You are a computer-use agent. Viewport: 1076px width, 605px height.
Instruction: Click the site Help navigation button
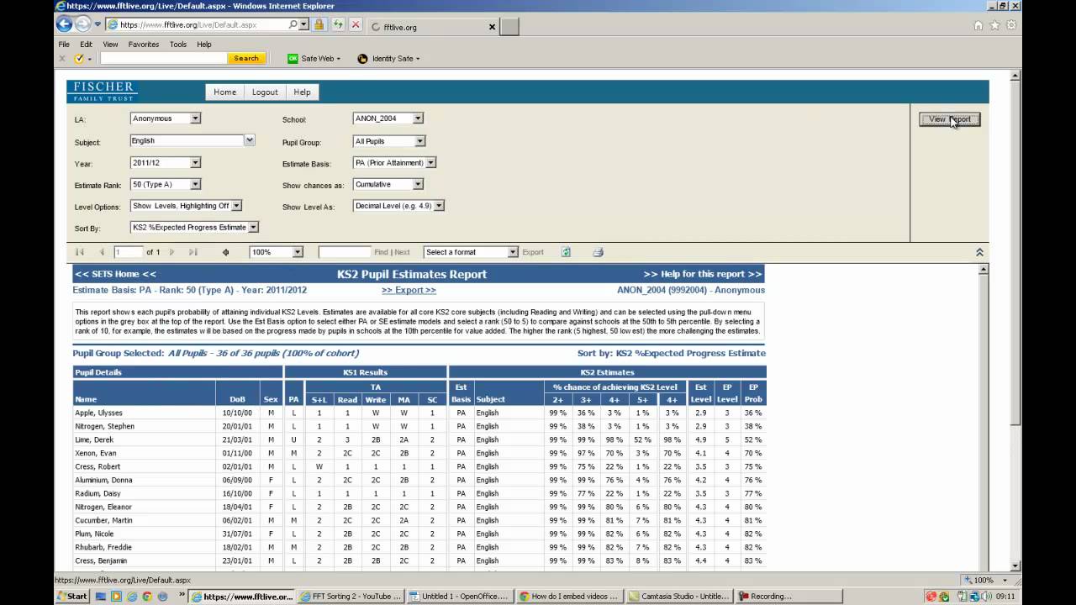[302, 92]
